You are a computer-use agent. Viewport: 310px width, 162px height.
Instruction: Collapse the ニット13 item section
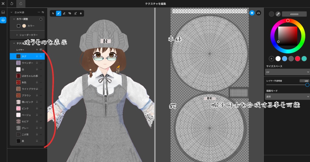11,12
